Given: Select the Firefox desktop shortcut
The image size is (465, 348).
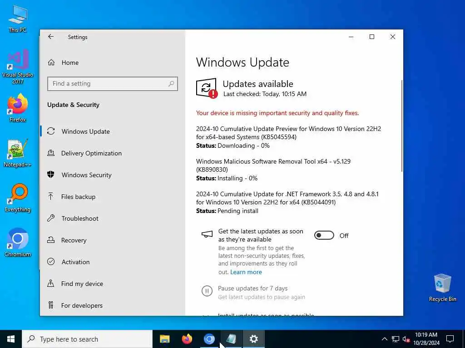Looking at the screenshot, I should point(18,108).
